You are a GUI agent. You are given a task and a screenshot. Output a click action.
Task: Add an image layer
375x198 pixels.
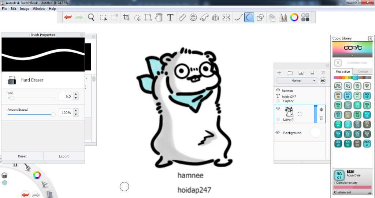[x=301, y=73]
